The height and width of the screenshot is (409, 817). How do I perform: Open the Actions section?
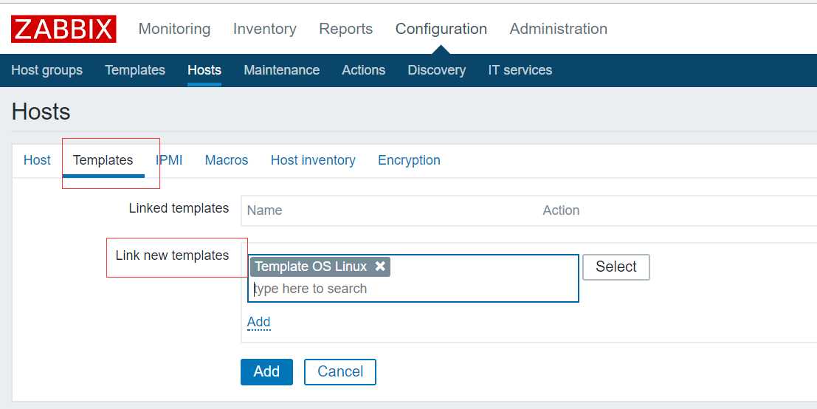pos(364,70)
